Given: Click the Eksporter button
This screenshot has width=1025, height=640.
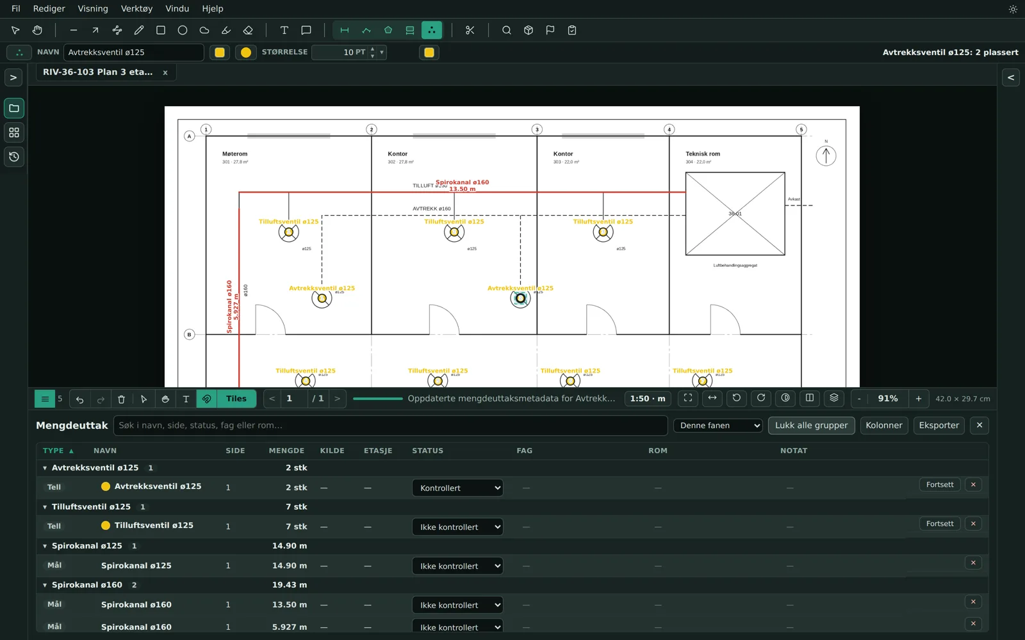Looking at the screenshot, I should (939, 426).
